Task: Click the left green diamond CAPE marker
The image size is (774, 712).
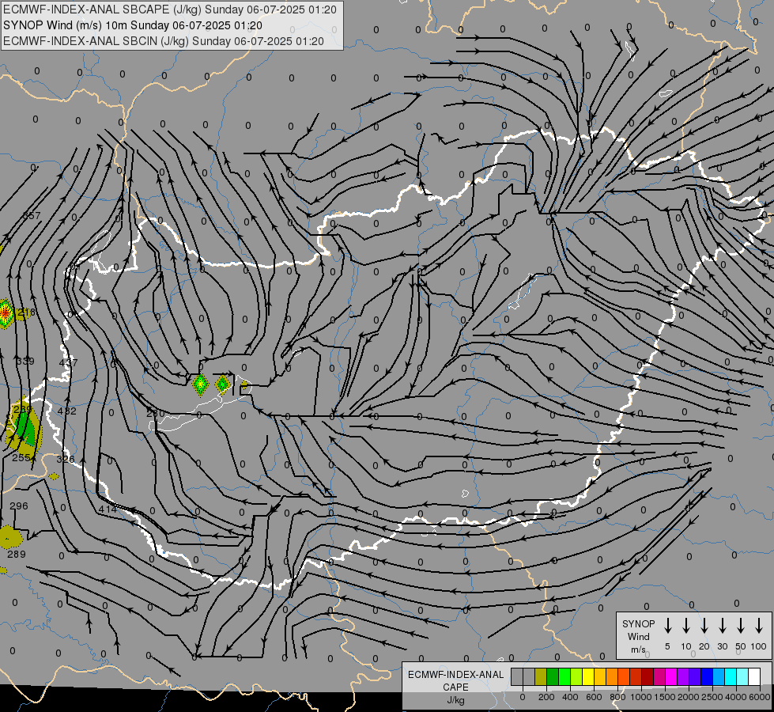Action: pyautogui.click(x=200, y=384)
